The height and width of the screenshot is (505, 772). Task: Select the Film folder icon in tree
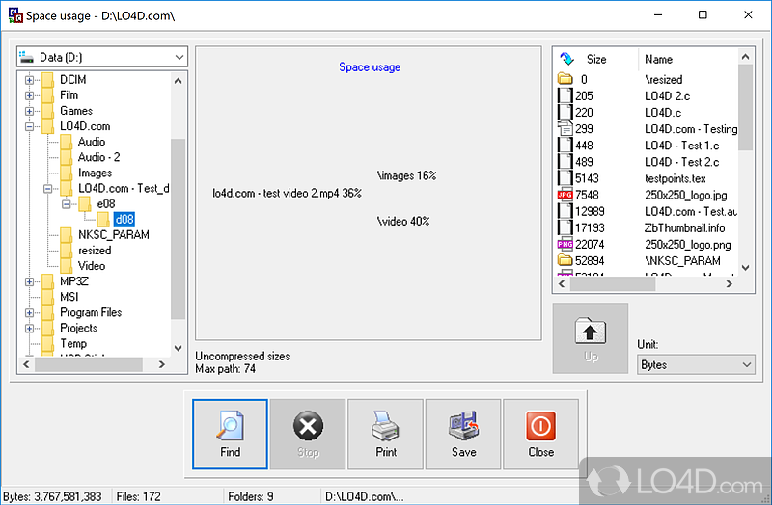(47, 94)
